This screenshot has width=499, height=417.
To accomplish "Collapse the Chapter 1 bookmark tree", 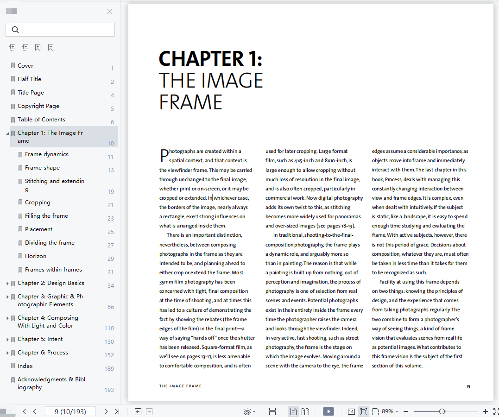I will (x=7, y=133).
